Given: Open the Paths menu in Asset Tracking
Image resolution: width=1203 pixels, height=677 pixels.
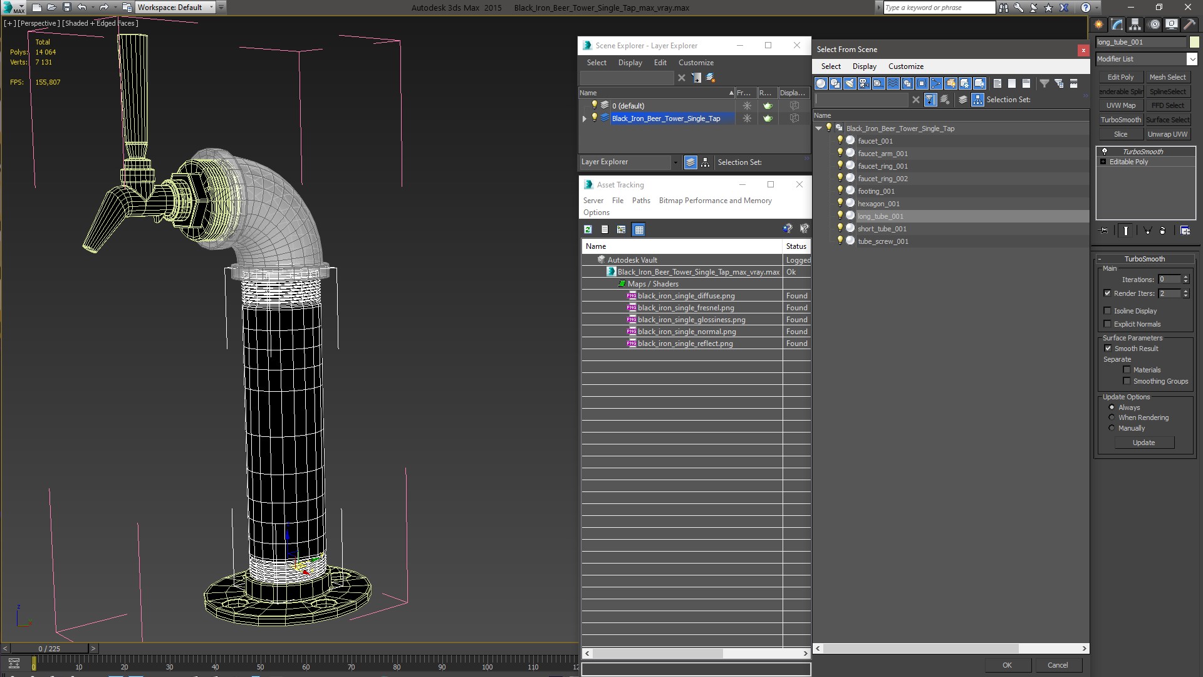Looking at the screenshot, I should click(x=640, y=201).
